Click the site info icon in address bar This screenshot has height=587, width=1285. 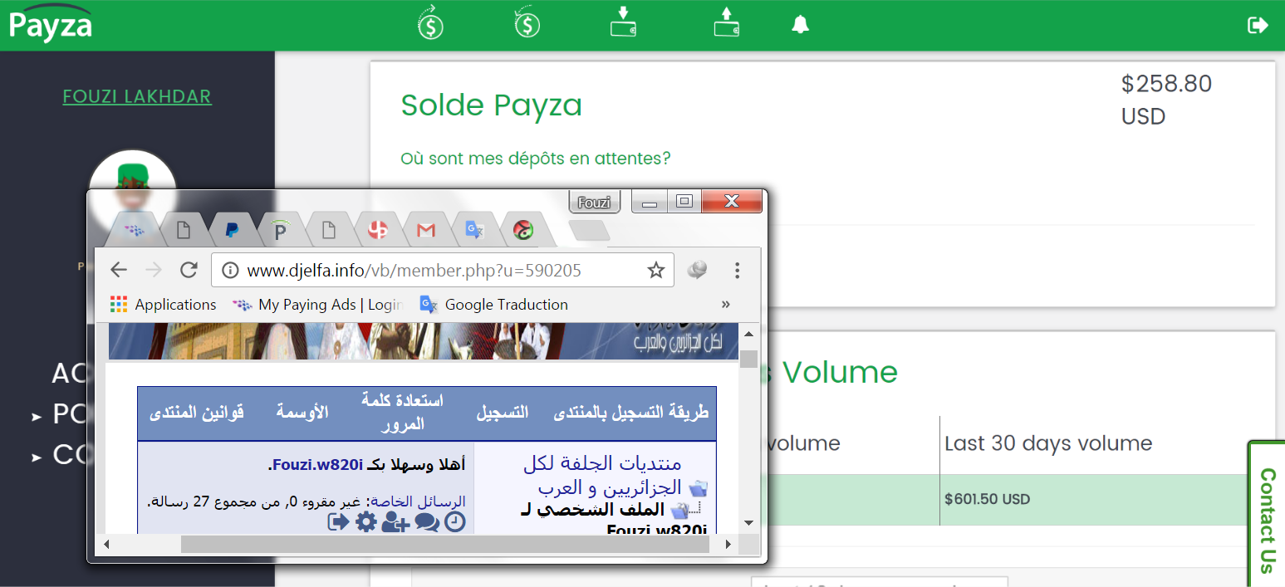[230, 271]
